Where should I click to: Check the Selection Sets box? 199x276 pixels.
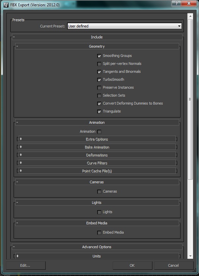(x=99, y=95)
